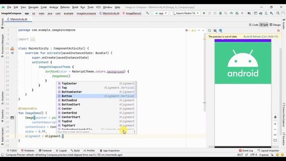Select the pan hand tool in preview
The width and height of the screenshot is (286, 161).
pyautogui.click(x=275, y=117)
